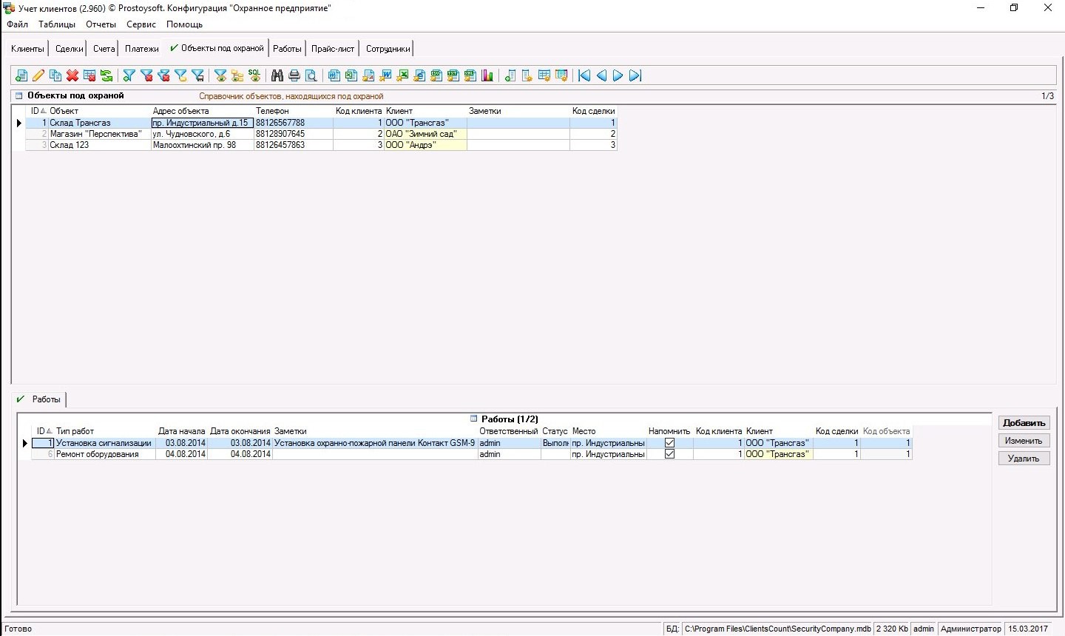Screen dimensions: 1065x636
Task: Sort by ID column in objects table
Action: coord(37,111)
